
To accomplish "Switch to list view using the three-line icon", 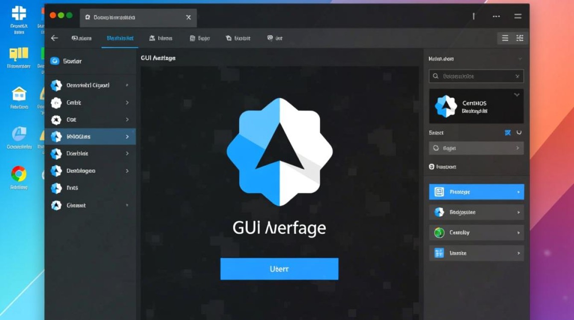I will tap(505, 38).
